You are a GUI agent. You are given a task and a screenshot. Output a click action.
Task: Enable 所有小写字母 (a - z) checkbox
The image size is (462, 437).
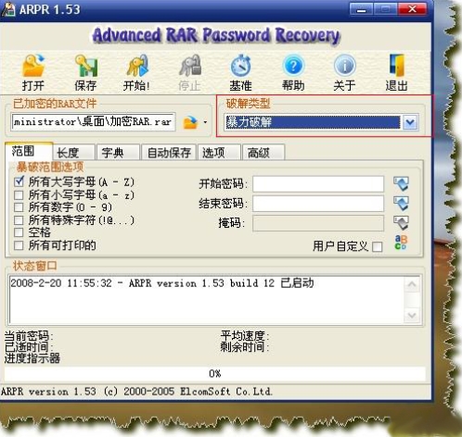point(19,194)
